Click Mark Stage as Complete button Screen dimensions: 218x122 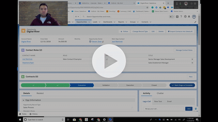pos(182,85)
